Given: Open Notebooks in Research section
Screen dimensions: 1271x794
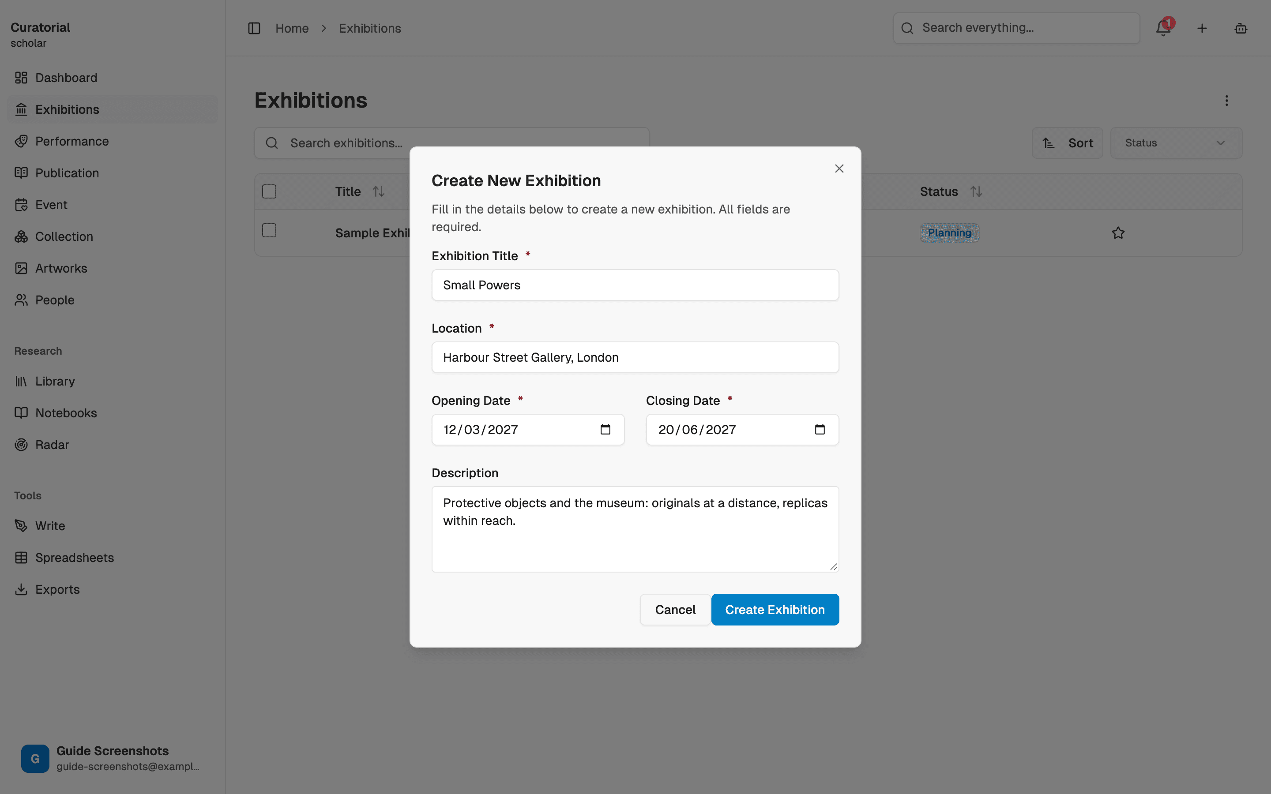Looking at the screenshot, I should 113,413.
